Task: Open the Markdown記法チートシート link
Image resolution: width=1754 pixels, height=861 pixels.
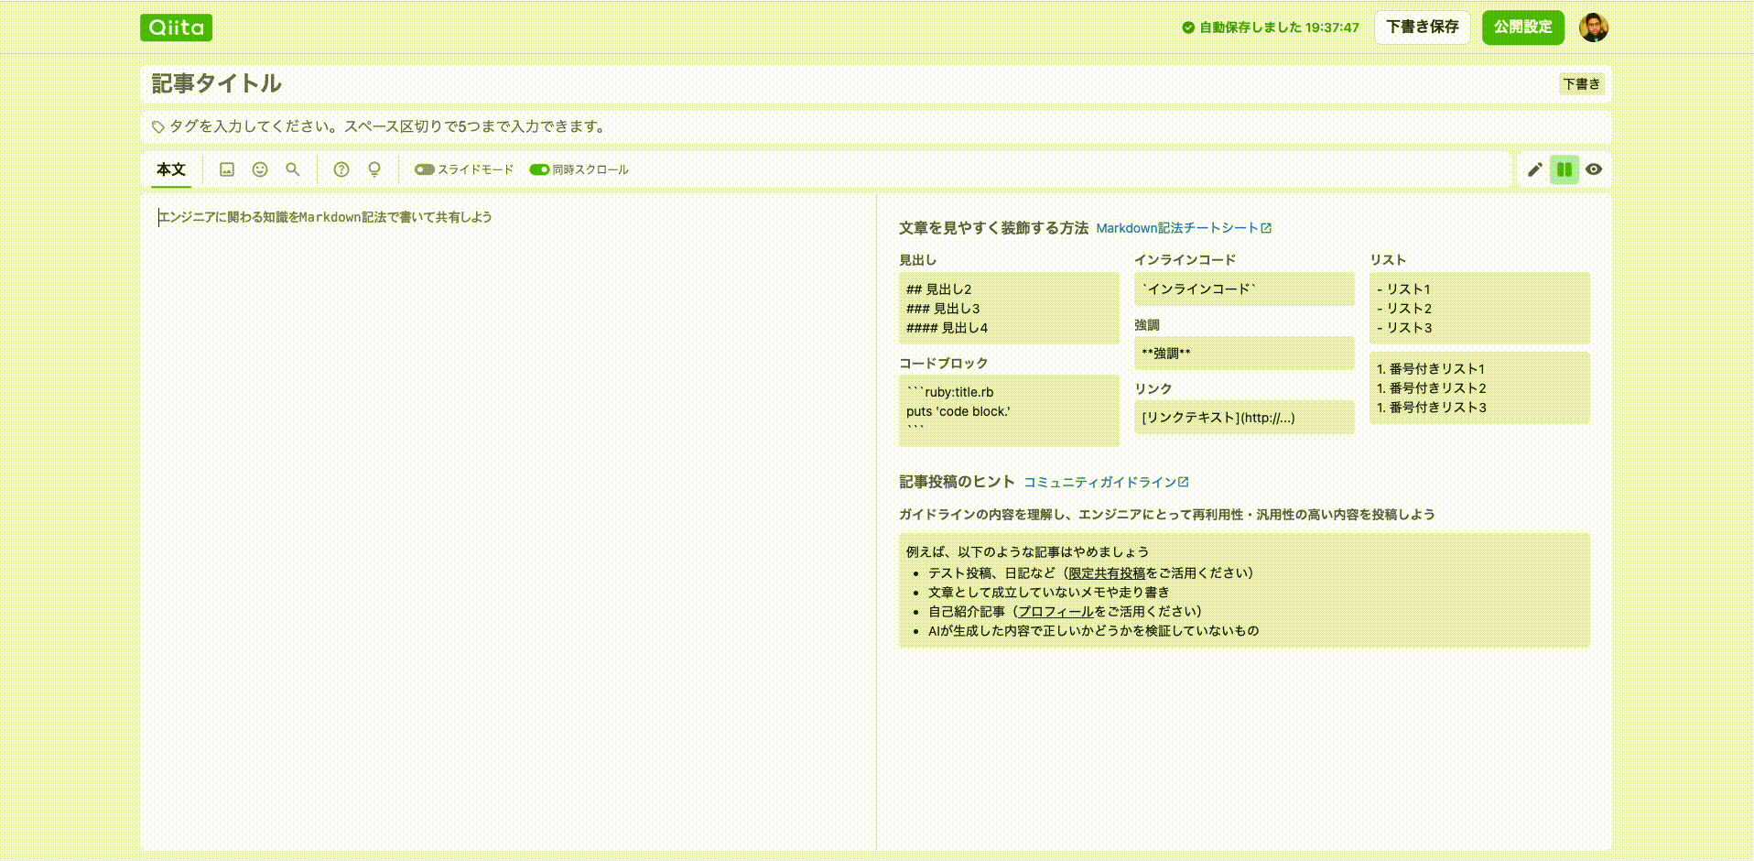Action: (x=1184, y=228)
